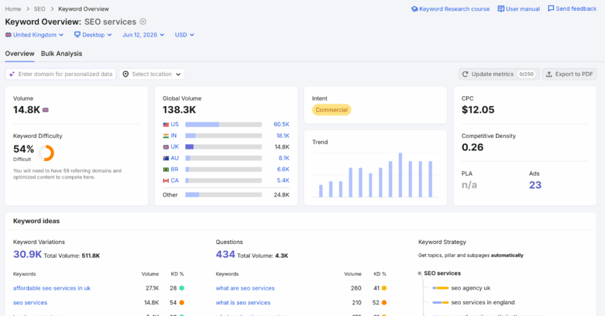This screenshot has height=316, width=605.
Task: Click the UK country code in Global Volume
Action: coord(175,147)
